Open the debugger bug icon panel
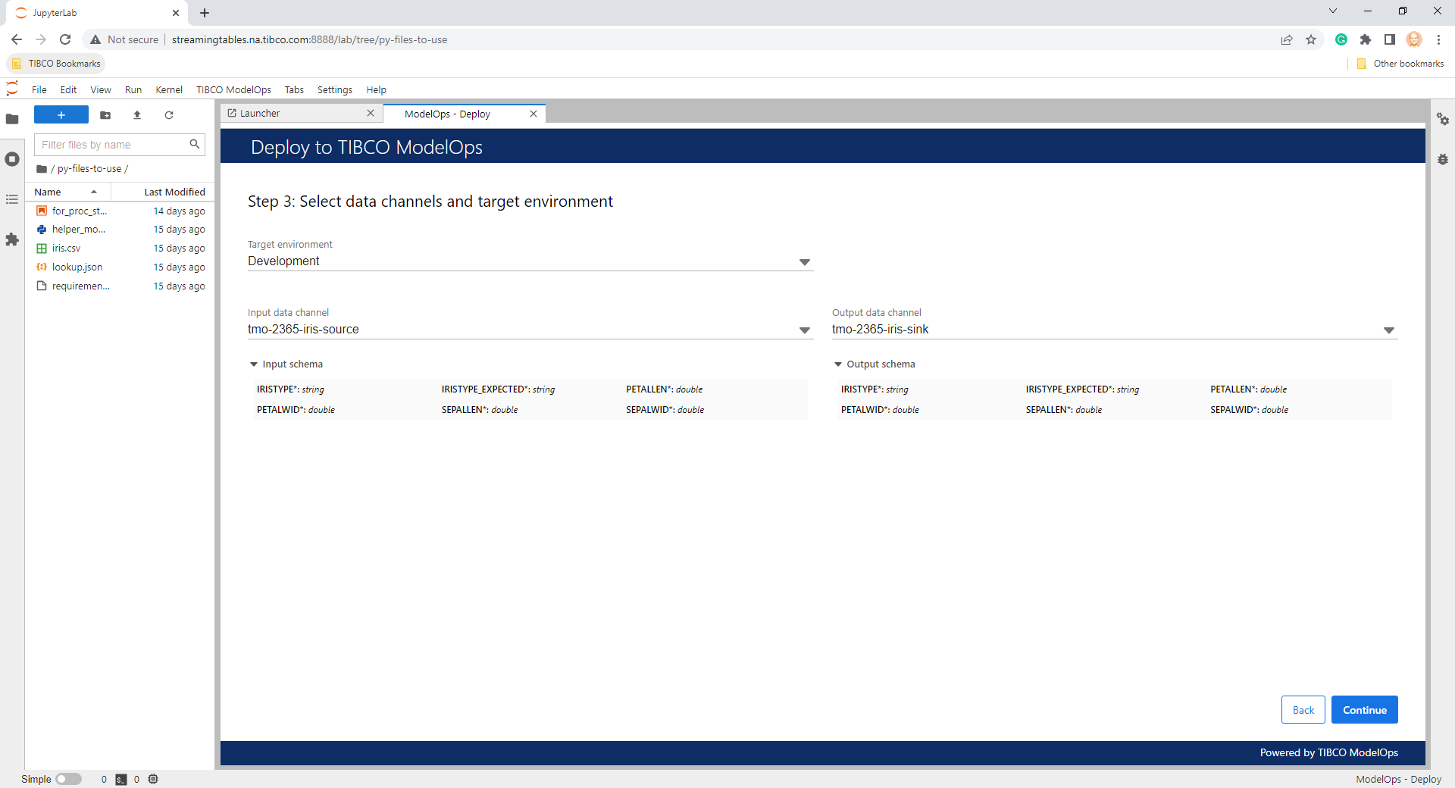Screen dimensions: 1455x788 pos(1443,159)
